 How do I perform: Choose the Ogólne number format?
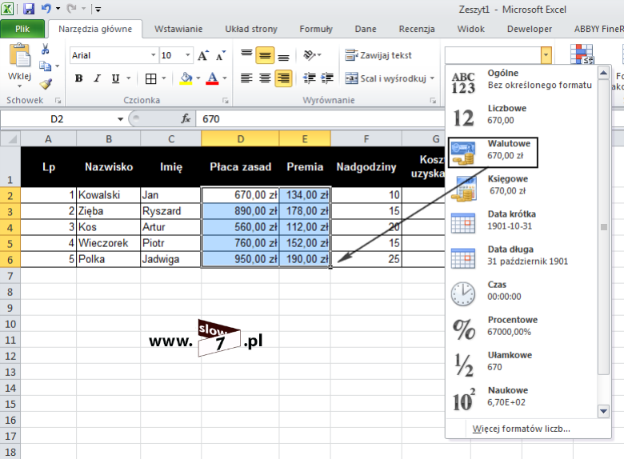522,81
